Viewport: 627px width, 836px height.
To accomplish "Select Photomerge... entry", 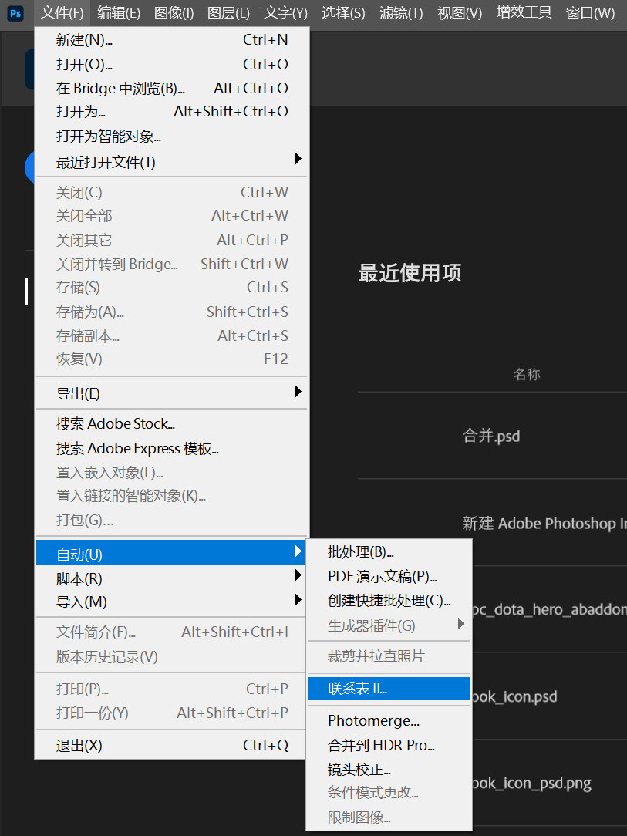I will coord(389,721).
